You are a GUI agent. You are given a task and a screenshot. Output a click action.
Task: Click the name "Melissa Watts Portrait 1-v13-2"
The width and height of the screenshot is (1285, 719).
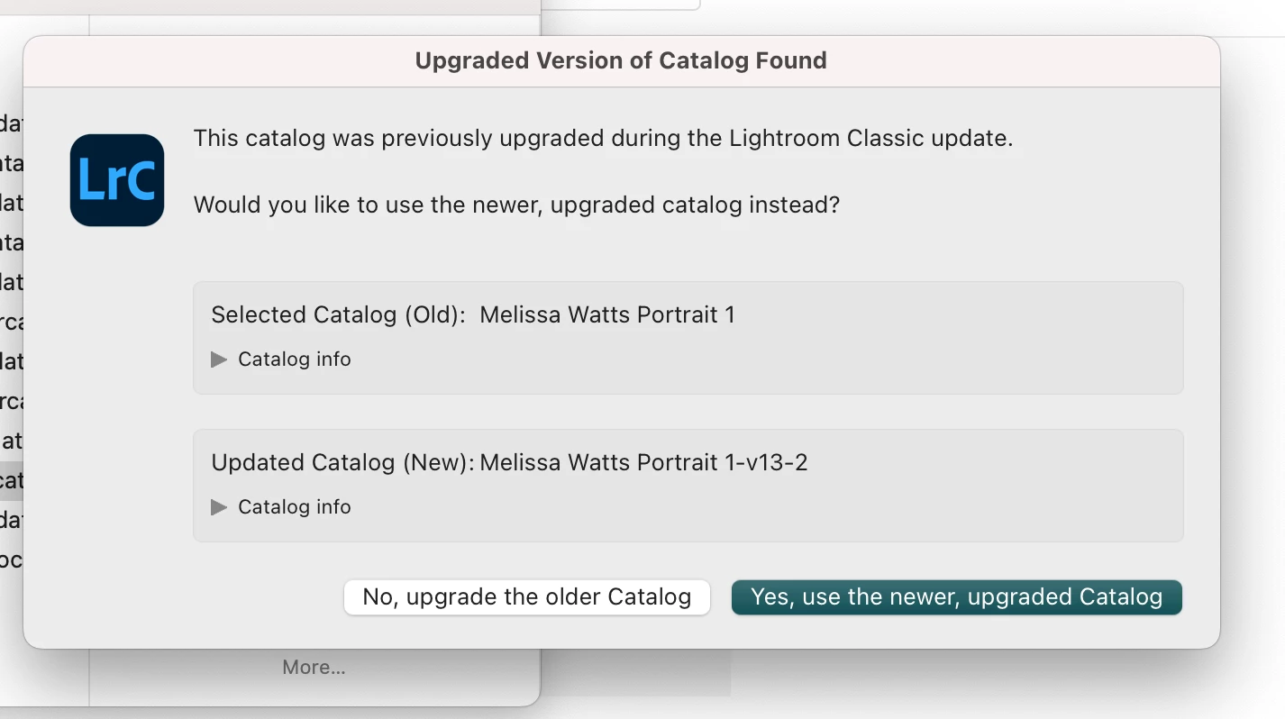coord(643,463)
